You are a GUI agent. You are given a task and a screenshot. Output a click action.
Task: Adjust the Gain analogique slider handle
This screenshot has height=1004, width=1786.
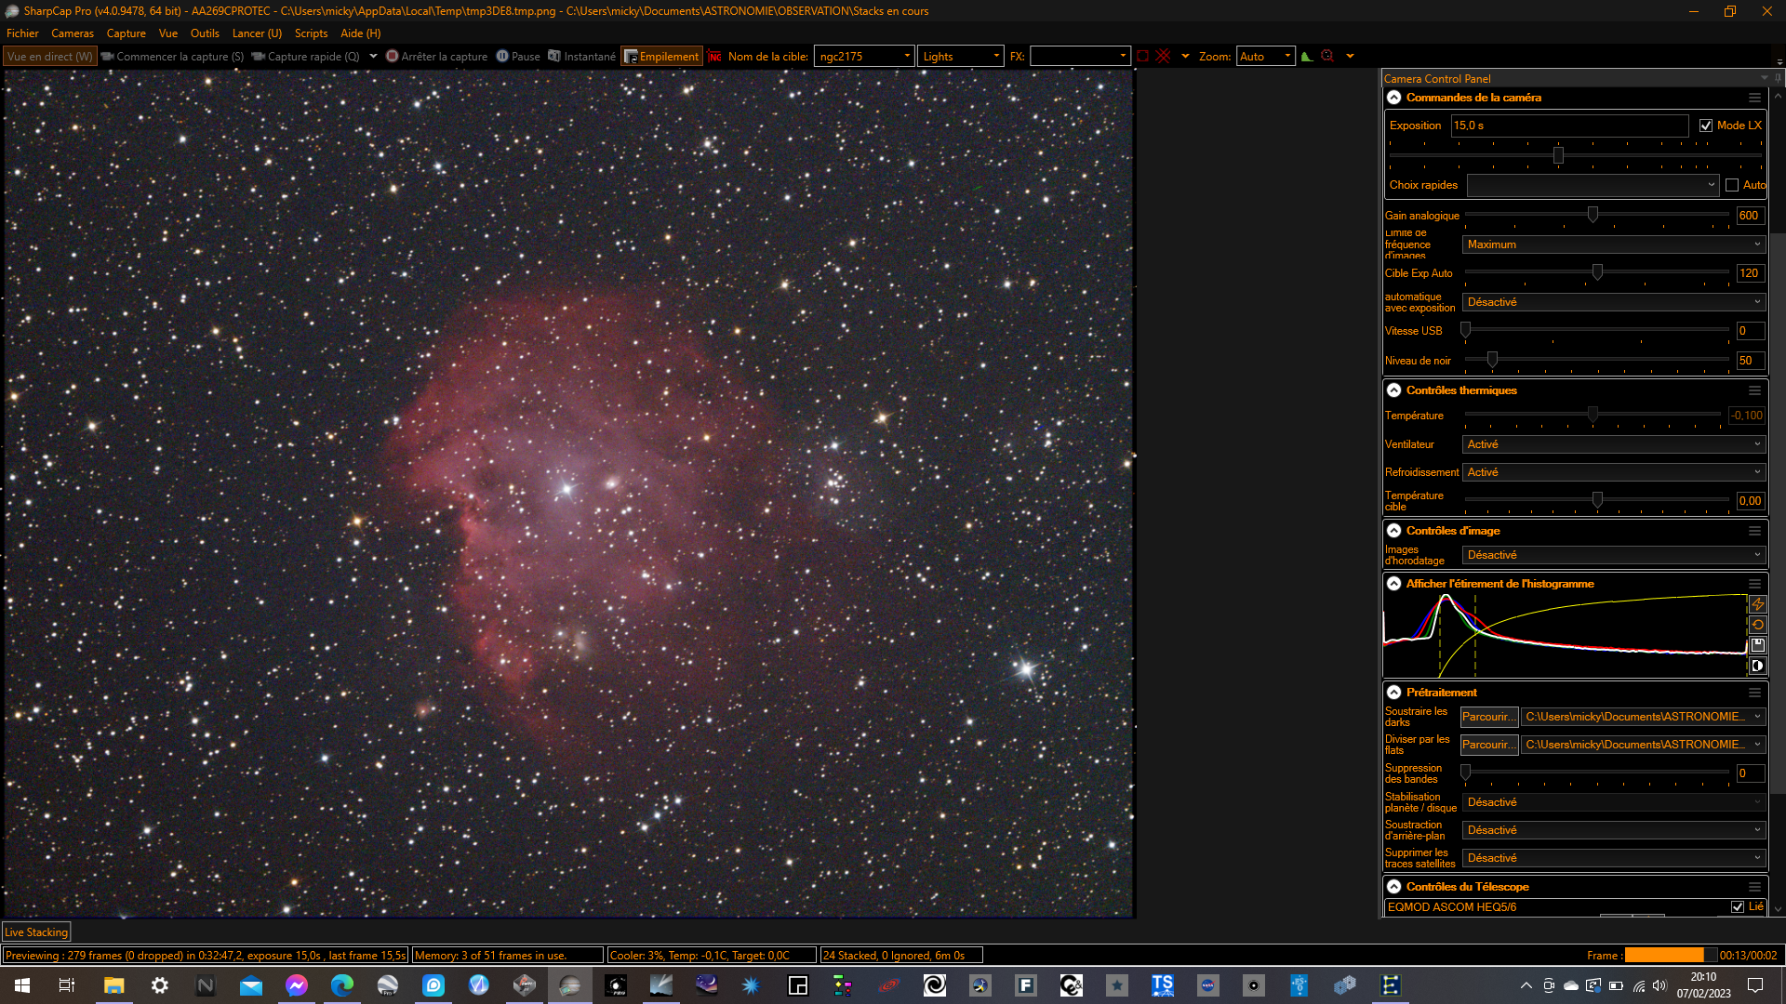pyautogui.click(x=1593, y=215)
